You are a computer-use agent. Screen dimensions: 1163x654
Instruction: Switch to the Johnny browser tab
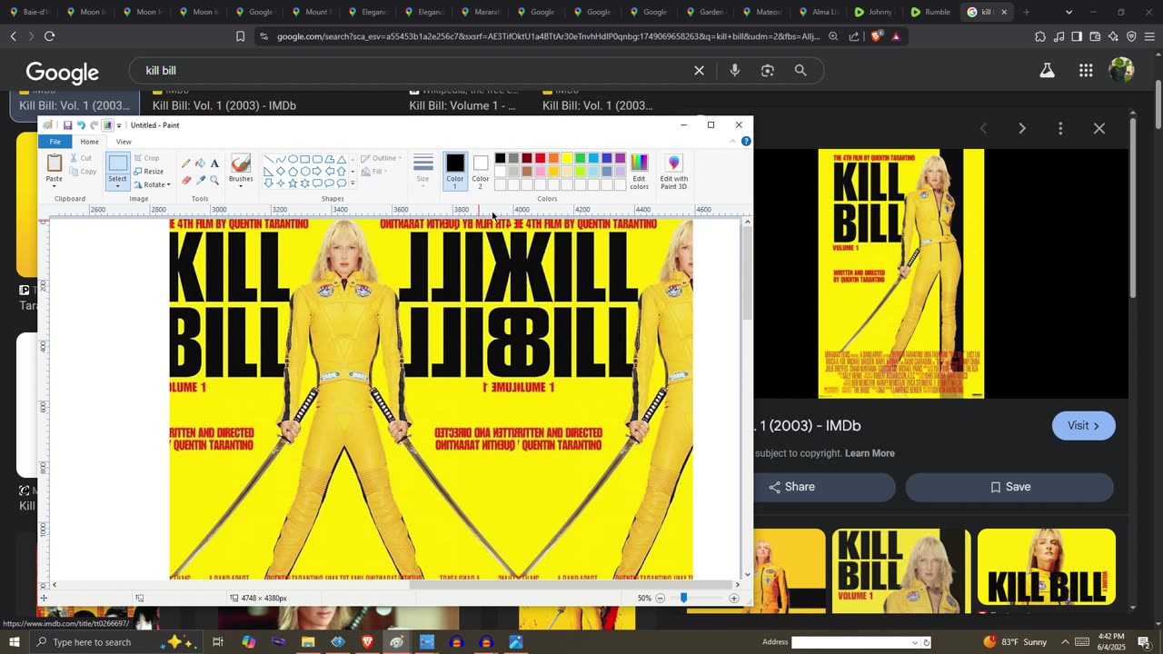pyautogui.click(x=874, y=12)
